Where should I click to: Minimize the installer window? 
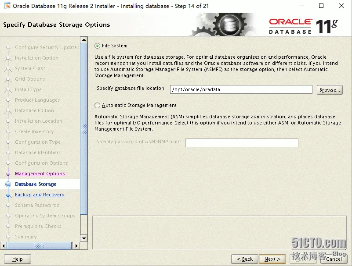301,6
